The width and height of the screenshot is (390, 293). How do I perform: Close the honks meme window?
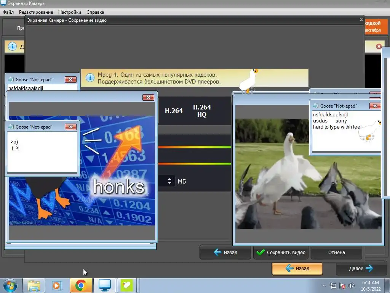coord(148,97)
